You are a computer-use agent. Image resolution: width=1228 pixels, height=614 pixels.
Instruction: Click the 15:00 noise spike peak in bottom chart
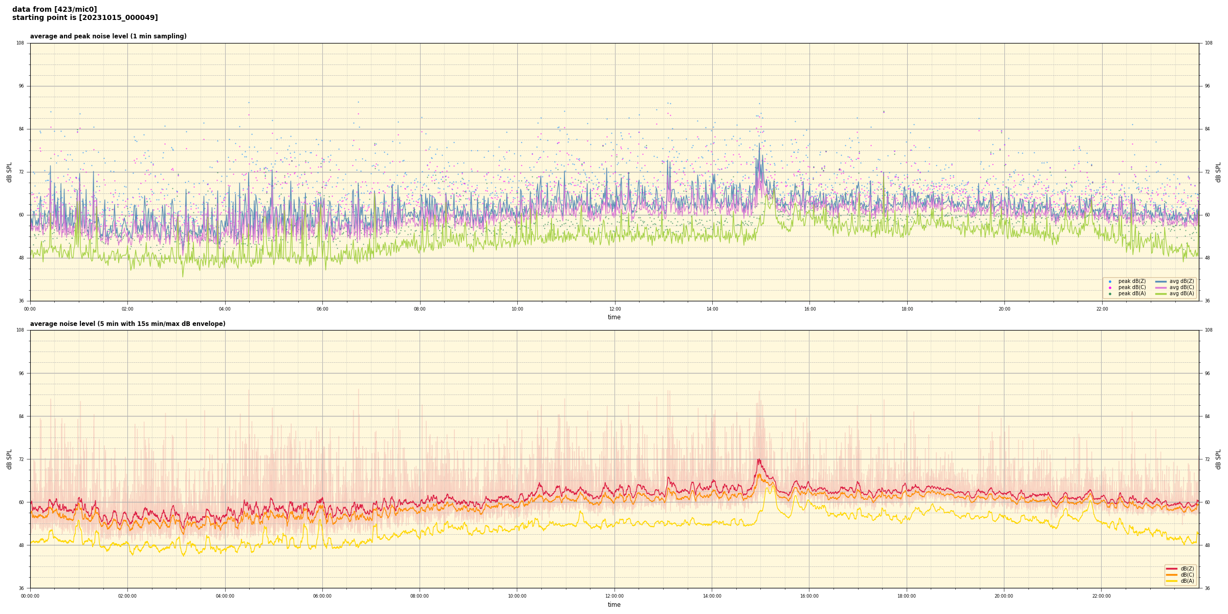[759, 460]
